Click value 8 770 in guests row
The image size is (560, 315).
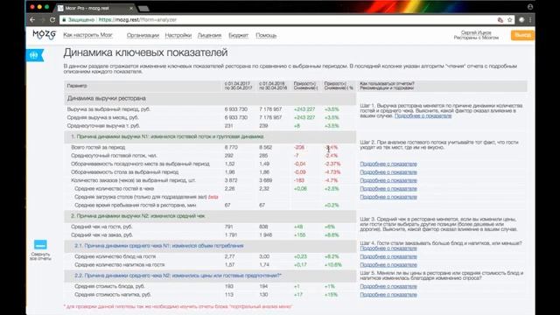pyautogui.click(x=231, y=147)
